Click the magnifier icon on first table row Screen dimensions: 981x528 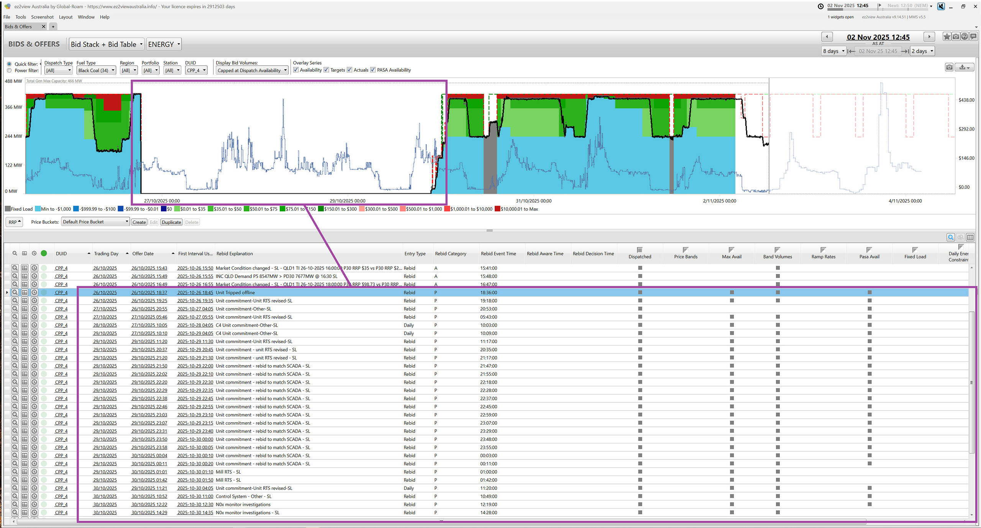(x=15, y=268)
